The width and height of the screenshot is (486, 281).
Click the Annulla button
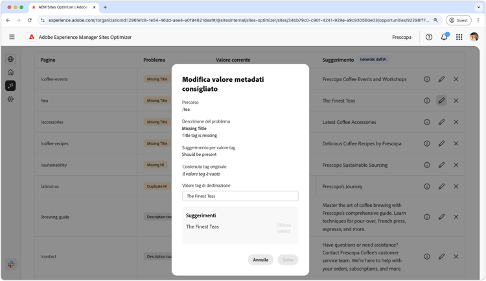coord(260,260)
